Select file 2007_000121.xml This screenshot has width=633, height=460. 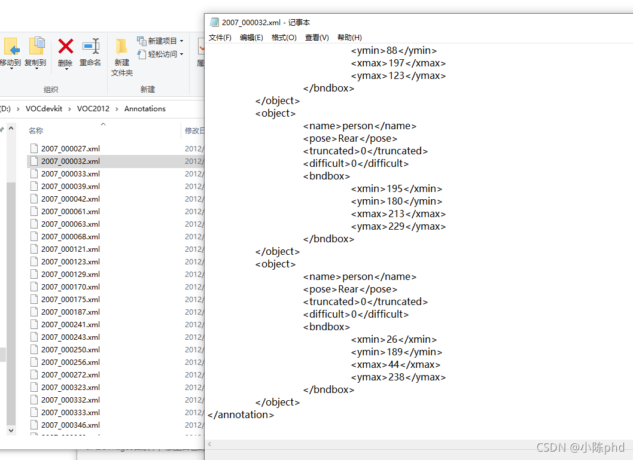(70, 249)
